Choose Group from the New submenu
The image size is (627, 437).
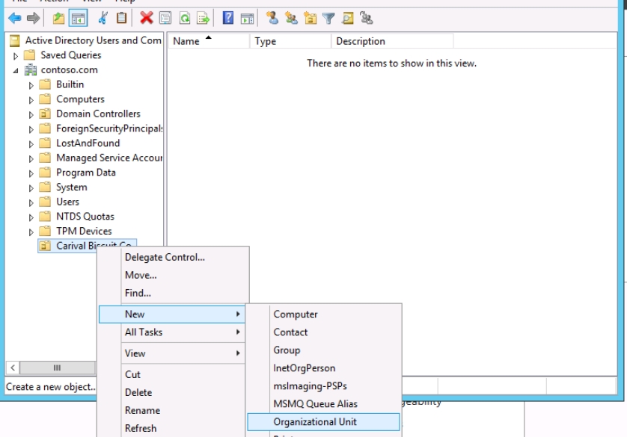point(287,350)
